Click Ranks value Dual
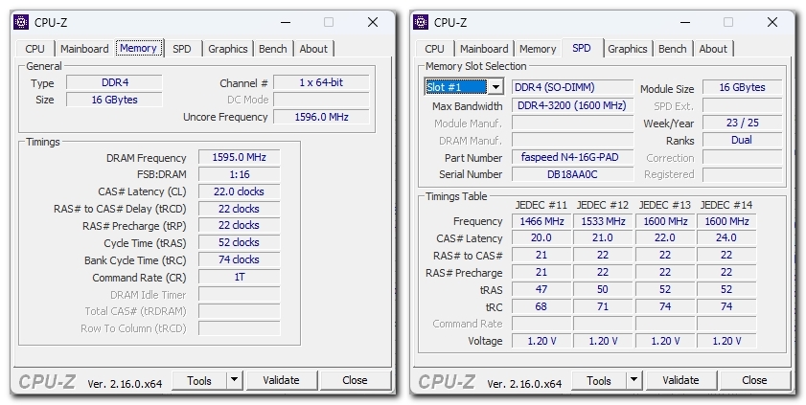806x405 pixels. pos(742,140)
